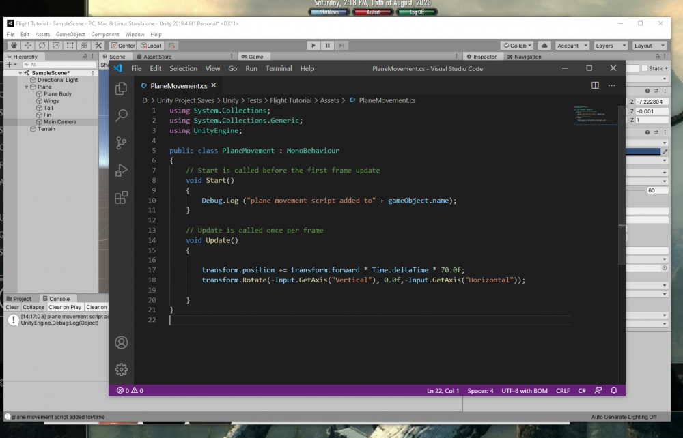Split the VS Code editor right
Screen dimensions: 683x438
[x=595, y=85]
